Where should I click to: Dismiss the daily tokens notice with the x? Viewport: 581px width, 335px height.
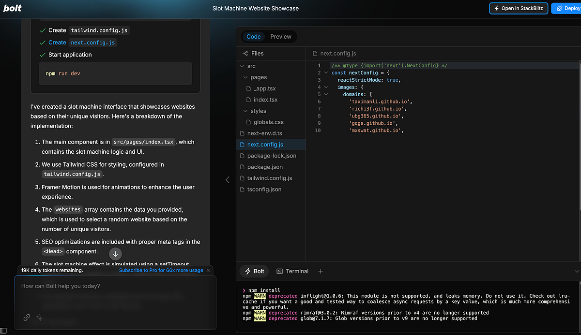click(208, 270)
